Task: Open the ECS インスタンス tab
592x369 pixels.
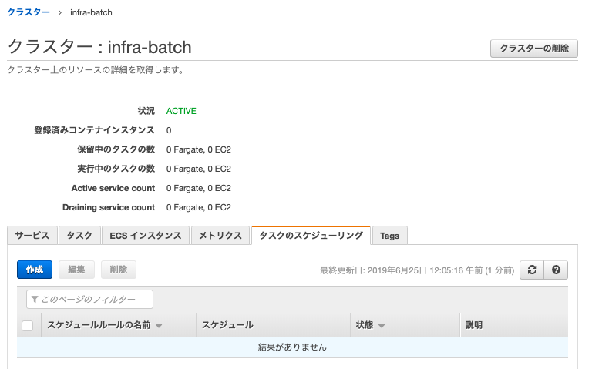Action: pyautogui.click(x=145, y=236)
